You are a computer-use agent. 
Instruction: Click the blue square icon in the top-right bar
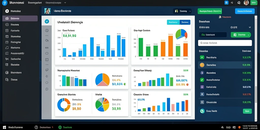tap(226, 3)
